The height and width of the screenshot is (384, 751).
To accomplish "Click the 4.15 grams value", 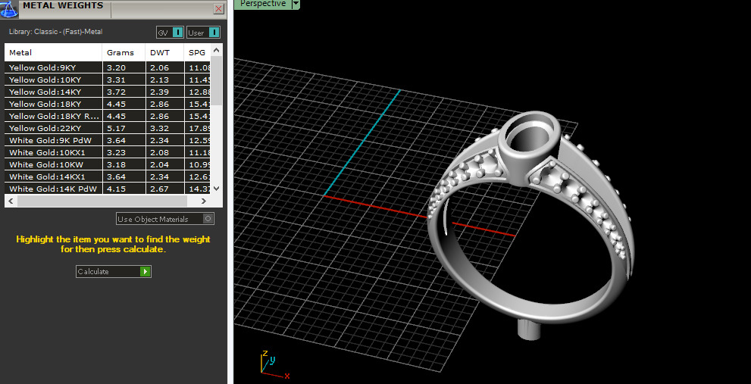I will pos(117,189).
